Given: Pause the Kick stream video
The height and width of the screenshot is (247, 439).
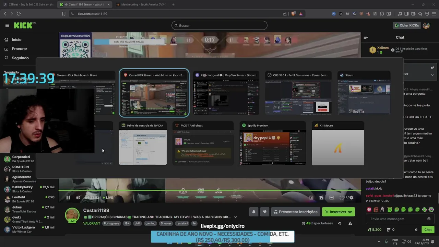Looking at the screenshot, I should [68, 198].
